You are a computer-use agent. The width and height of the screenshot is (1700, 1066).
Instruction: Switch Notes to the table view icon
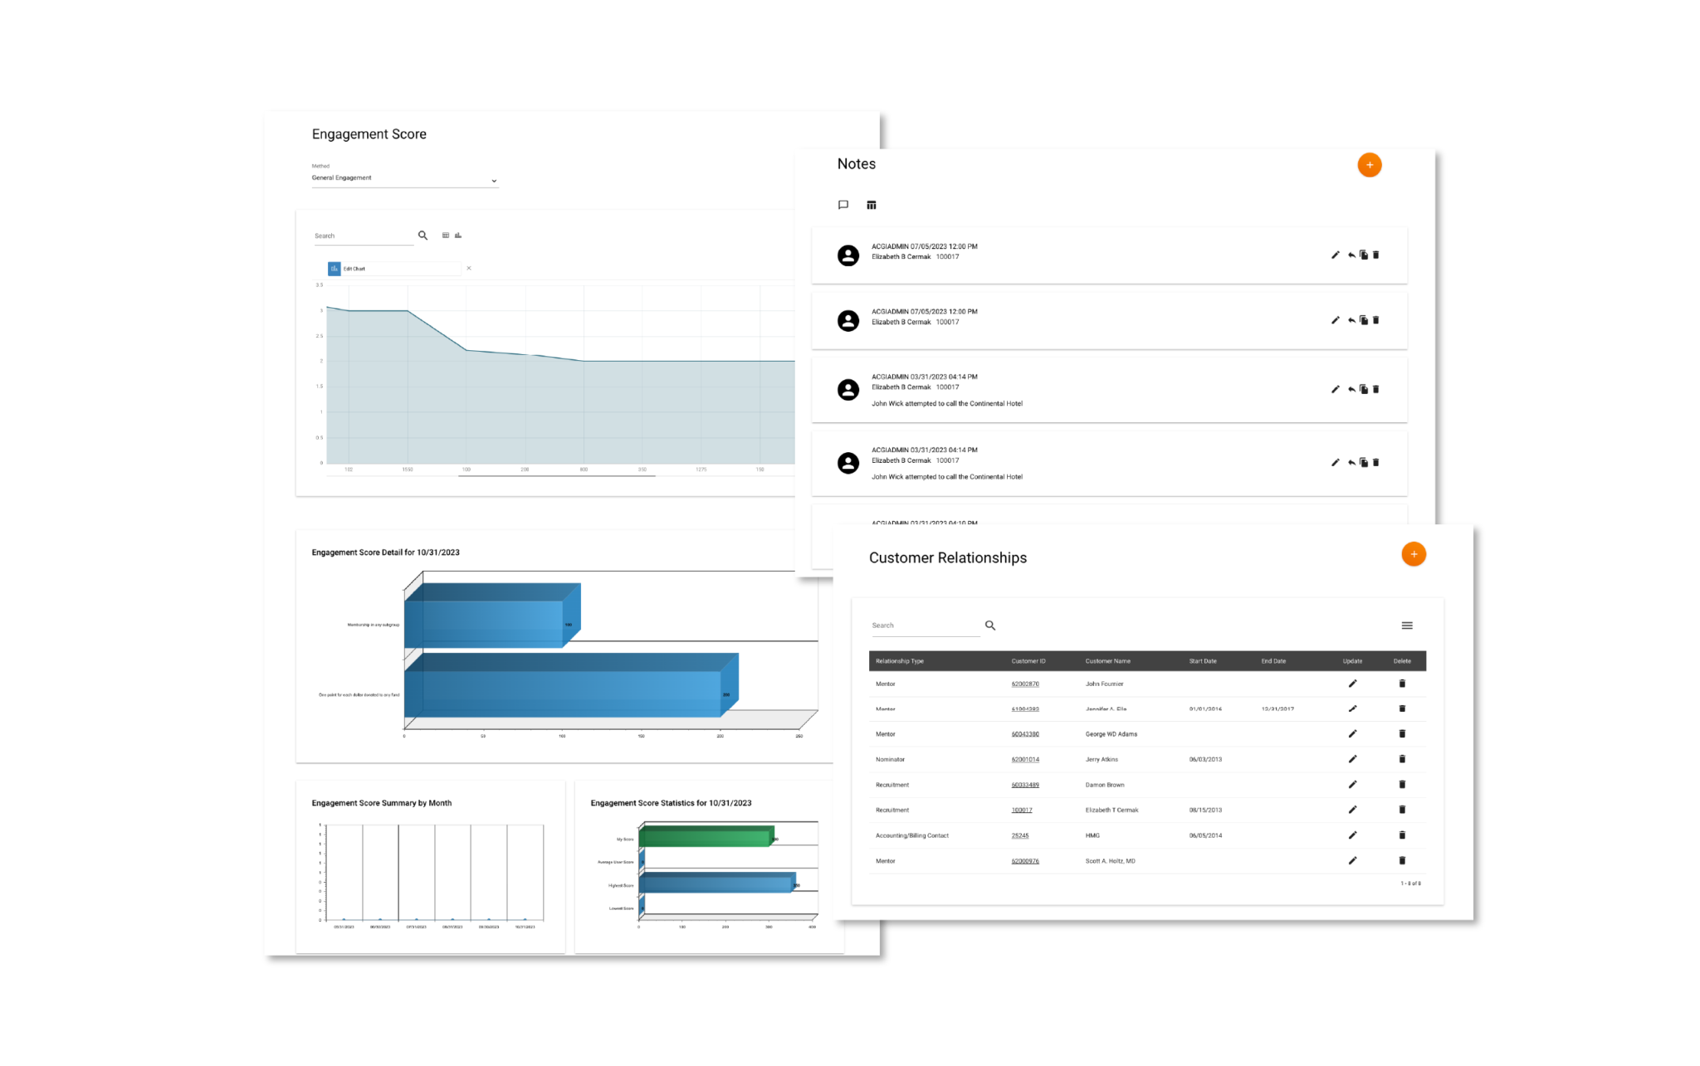(872, 205)
